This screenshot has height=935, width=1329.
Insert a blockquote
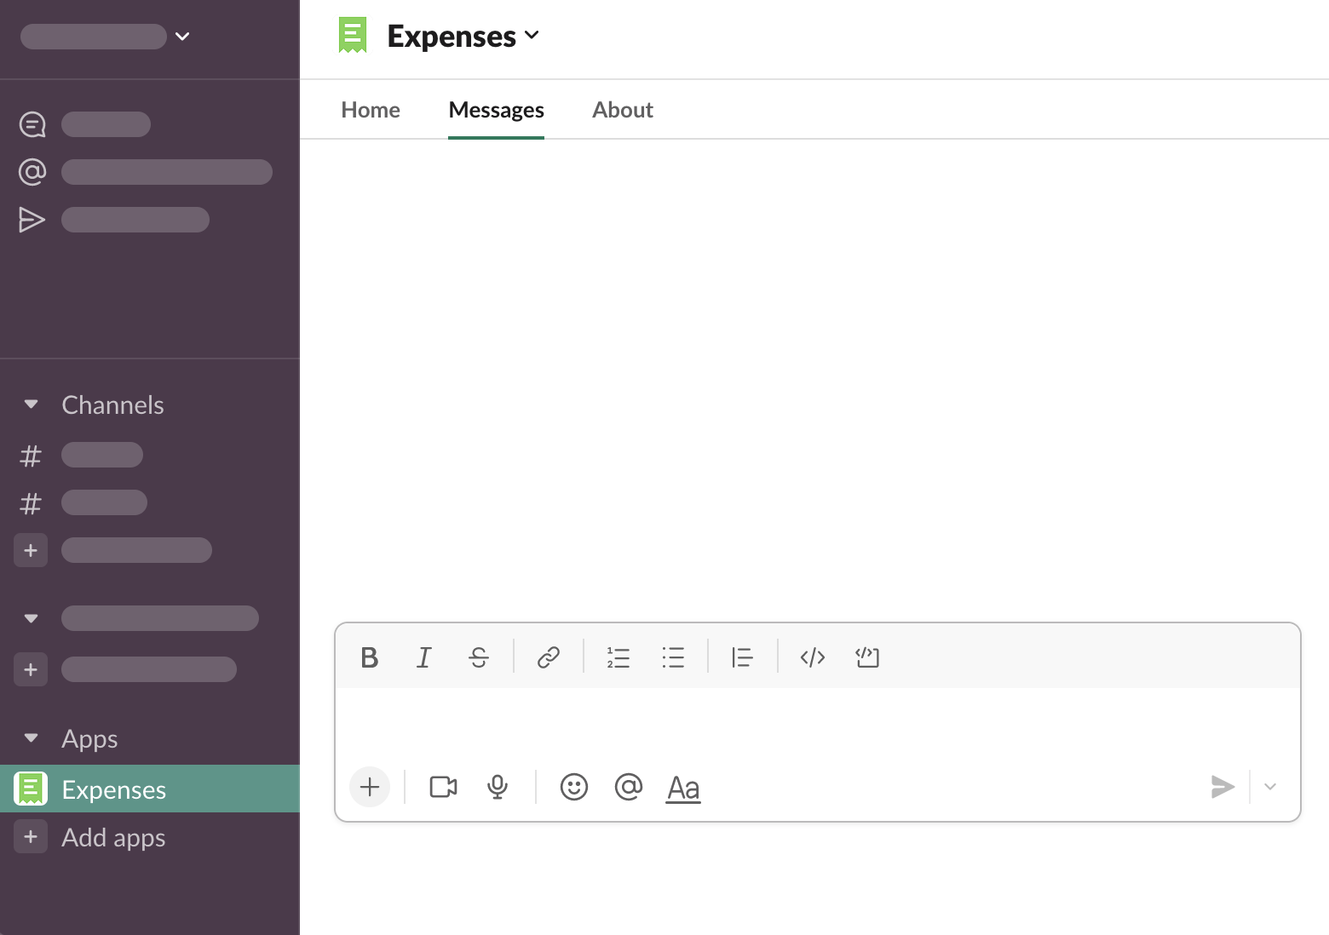pos(742,657)
